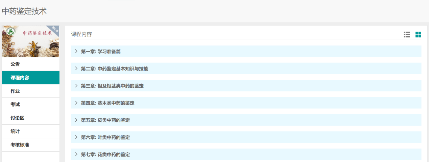Expand chevron for 第四章: 茎木类中药的鉴定

coord(76,103)
